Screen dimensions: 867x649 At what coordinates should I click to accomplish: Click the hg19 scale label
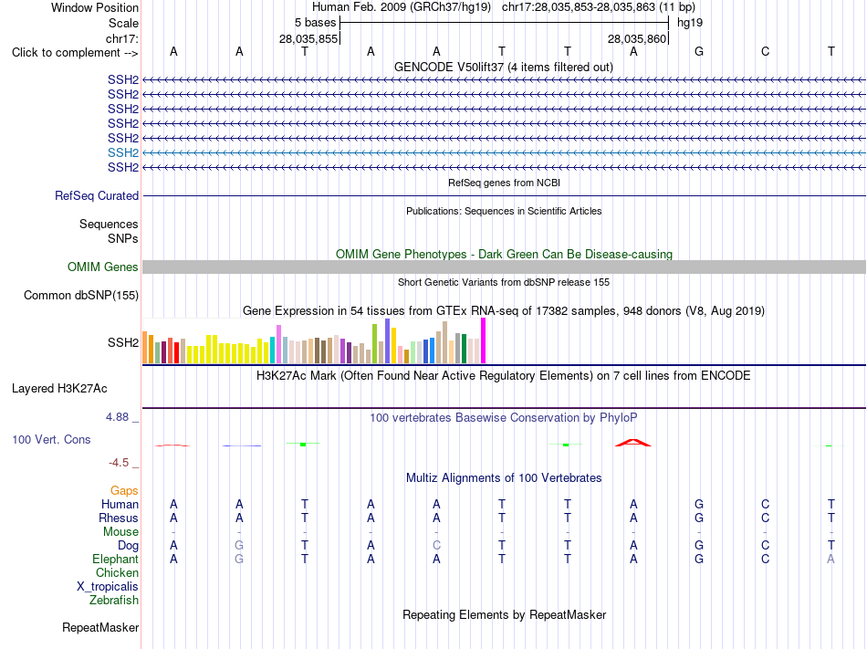[690, 23]
